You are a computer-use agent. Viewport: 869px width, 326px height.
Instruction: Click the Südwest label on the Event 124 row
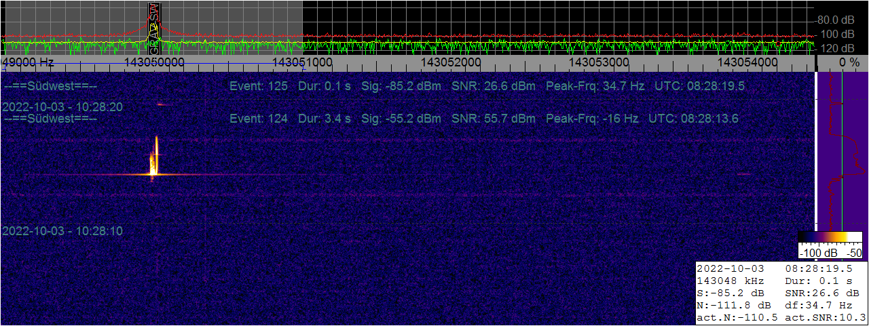pyautogui.click(x=50, y=119)
